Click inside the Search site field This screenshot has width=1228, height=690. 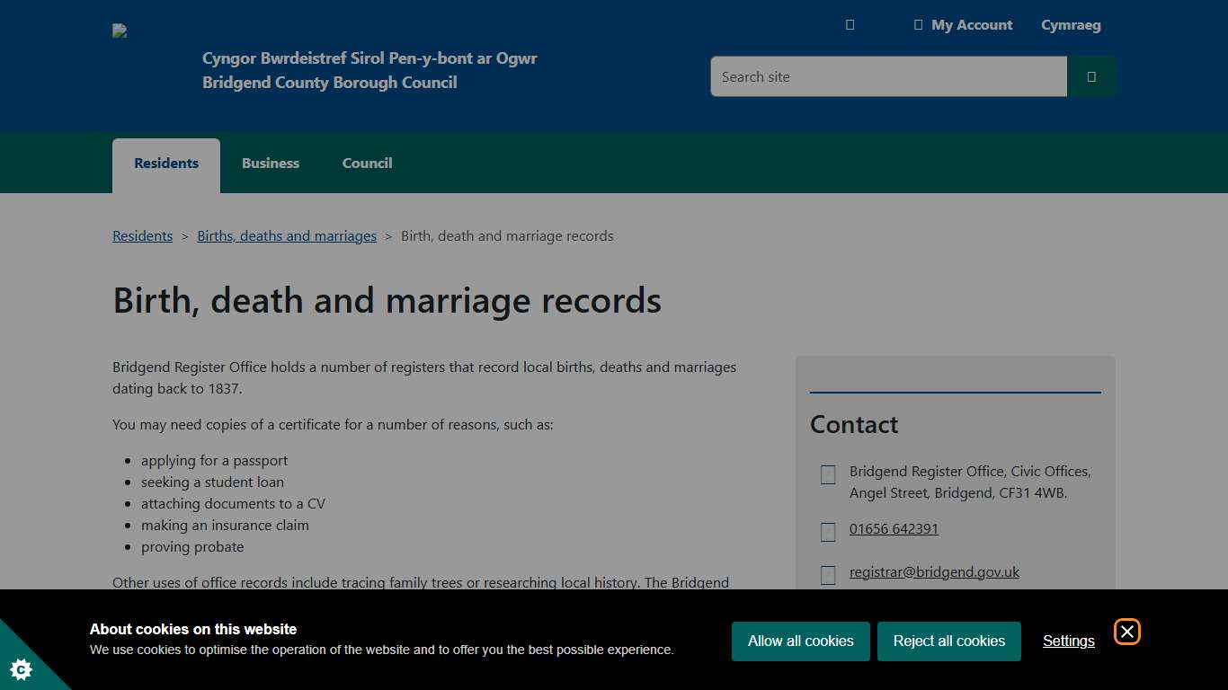[x=887, y=76]
